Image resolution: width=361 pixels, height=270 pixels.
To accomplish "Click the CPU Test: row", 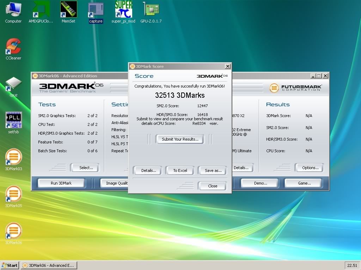I will click(68, 124).
